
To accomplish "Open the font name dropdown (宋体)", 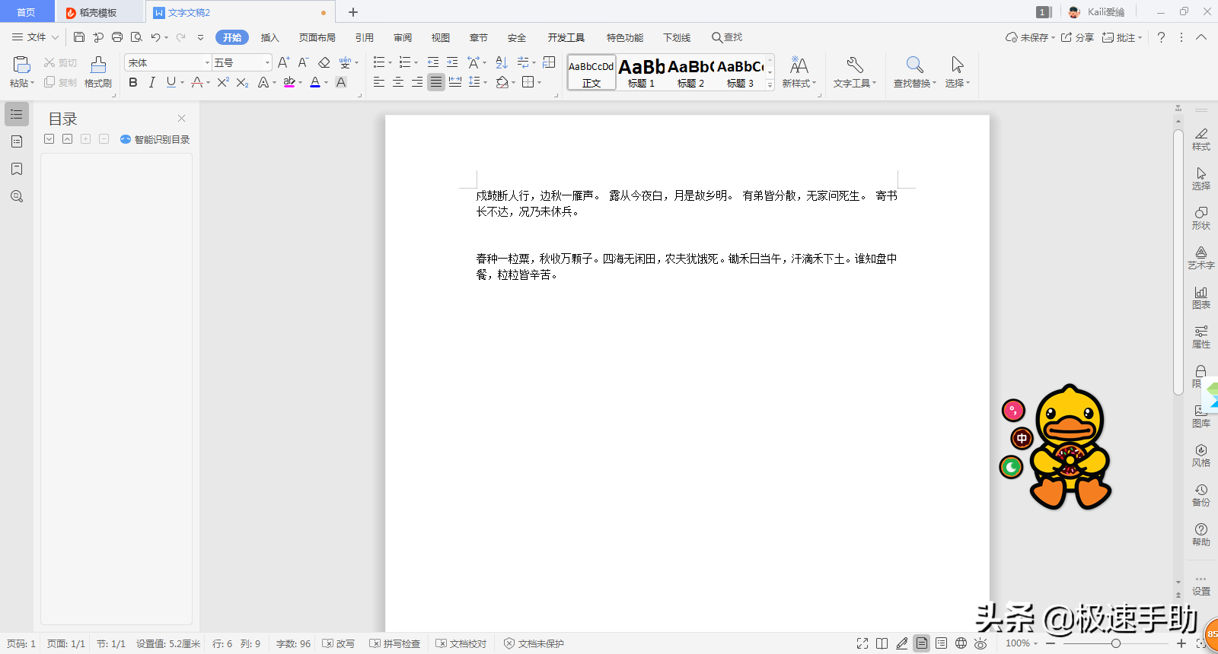I will coord(207,62).
